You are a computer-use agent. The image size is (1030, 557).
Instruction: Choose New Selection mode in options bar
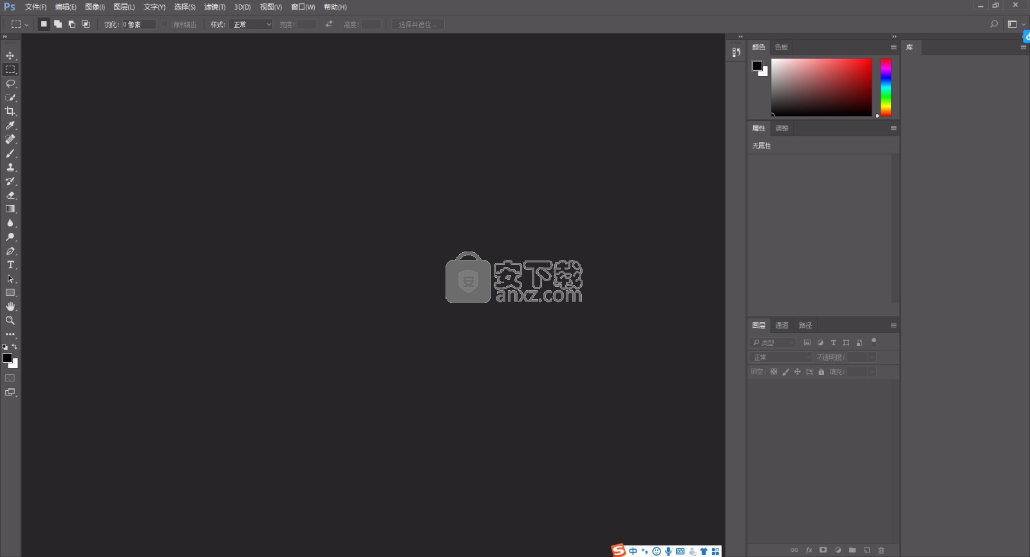pyautogui.click(x=44, y=24)
